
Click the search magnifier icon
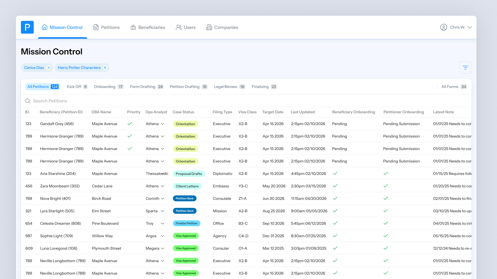click(x=27, y=101)
